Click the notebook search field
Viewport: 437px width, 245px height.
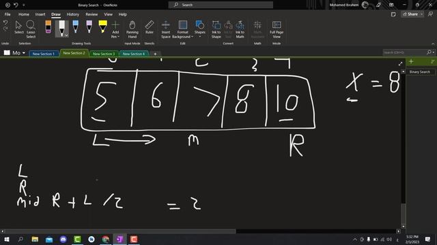click(x=404, y=52)
